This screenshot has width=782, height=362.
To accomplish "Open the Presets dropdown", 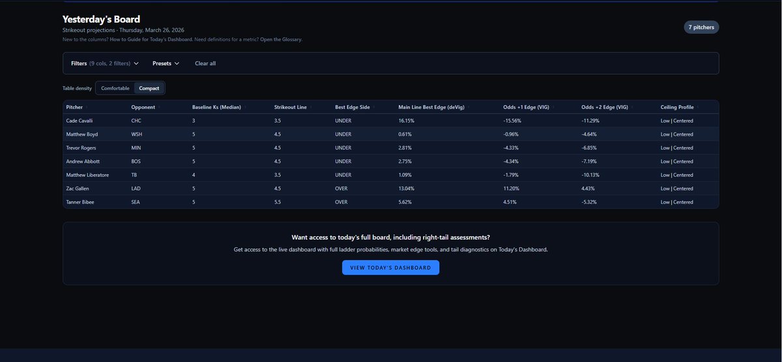I will (x=166, y=63).
